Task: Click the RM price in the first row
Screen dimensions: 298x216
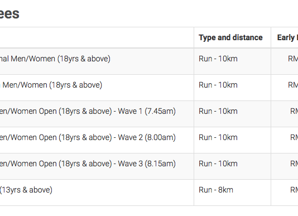Action: click(x=293, y=59)
